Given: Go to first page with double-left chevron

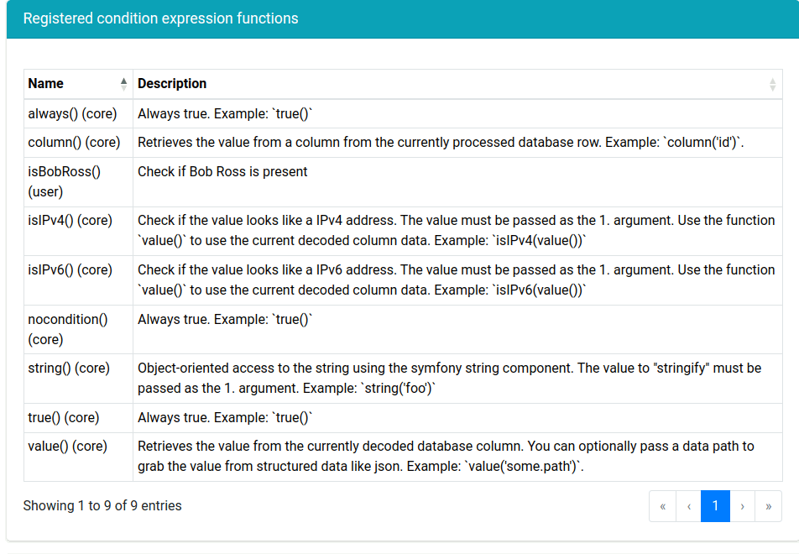Looking at the screenshot, I should (x=662, y=506).
